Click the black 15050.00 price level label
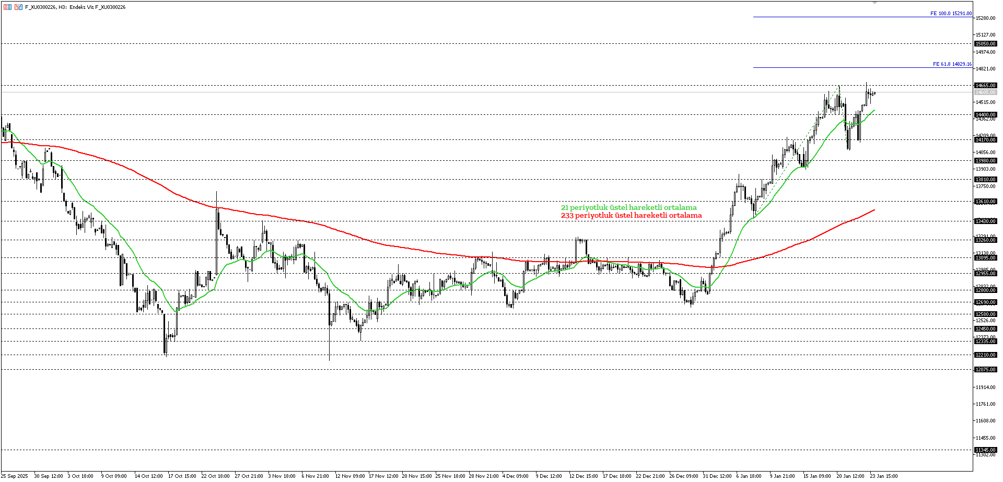This screenshot has height=482, width=1003. [986, 44]
